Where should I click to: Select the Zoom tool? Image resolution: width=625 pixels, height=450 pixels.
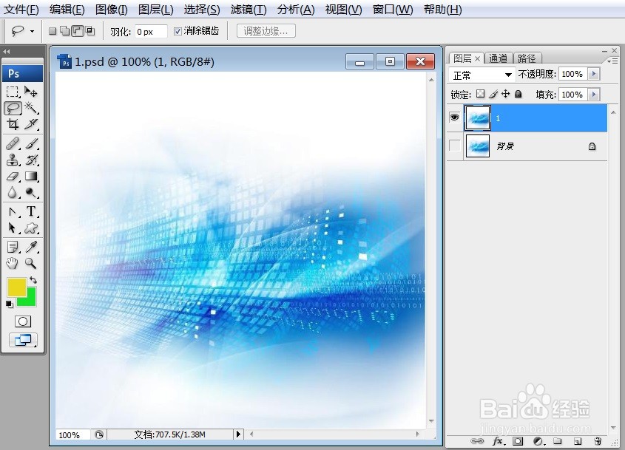coord(30,263)
